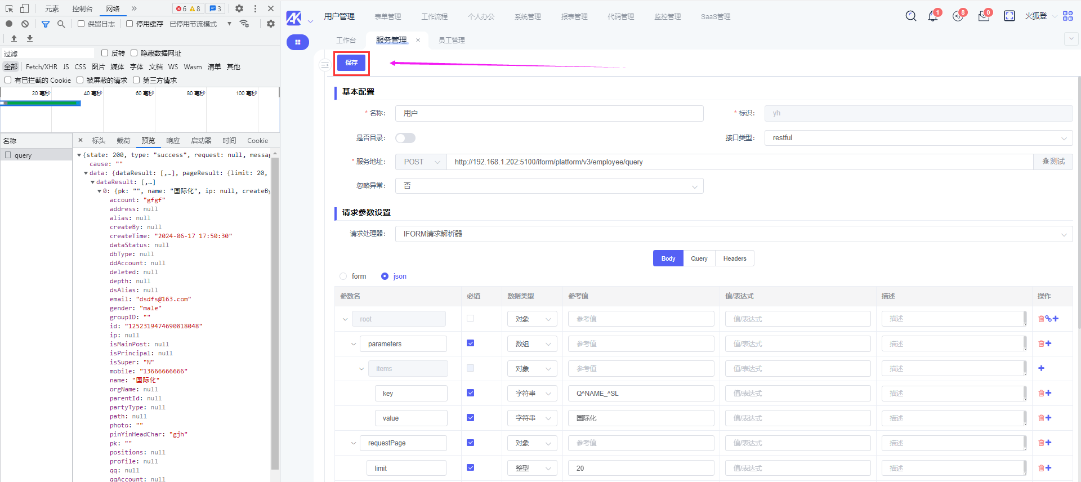The width and height of the screenshot is (1081, 482).
Task: Click the 保存 save button
Action: coord(351,63)
